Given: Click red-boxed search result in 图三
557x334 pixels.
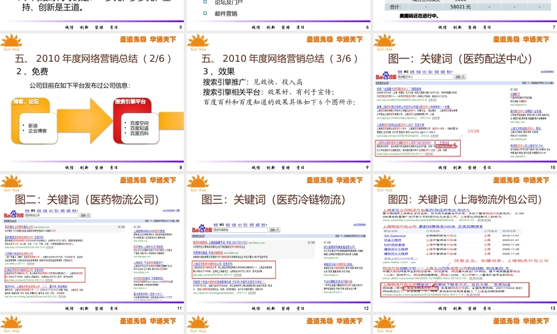Looking at the screenshot, I should click(x=233, y=269).
